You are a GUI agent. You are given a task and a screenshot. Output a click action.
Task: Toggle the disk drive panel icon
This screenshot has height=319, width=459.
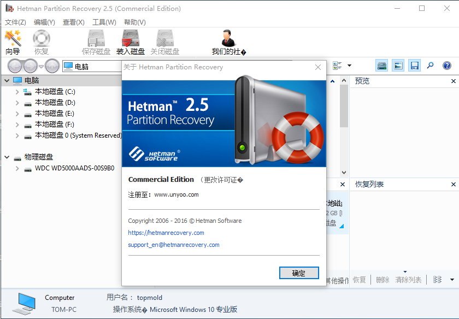[x=382, y=66]
